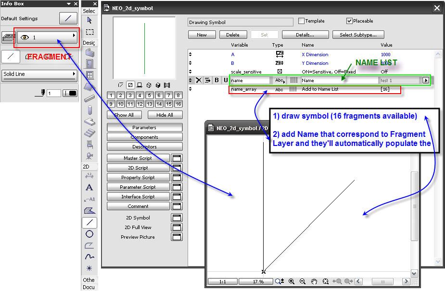Image resolution: width=445 pixels, height=291 pixels.
Task: Activate the Fill hatch tool
Action: click(x=89, y=210)
